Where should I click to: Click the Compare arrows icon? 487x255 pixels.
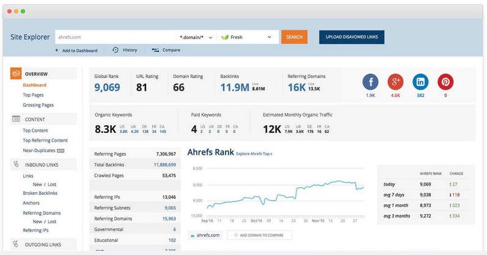pos(155,50)
